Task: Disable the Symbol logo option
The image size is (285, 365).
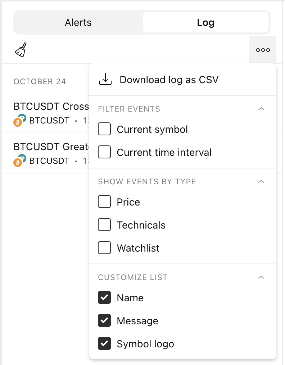Action: 104,344
